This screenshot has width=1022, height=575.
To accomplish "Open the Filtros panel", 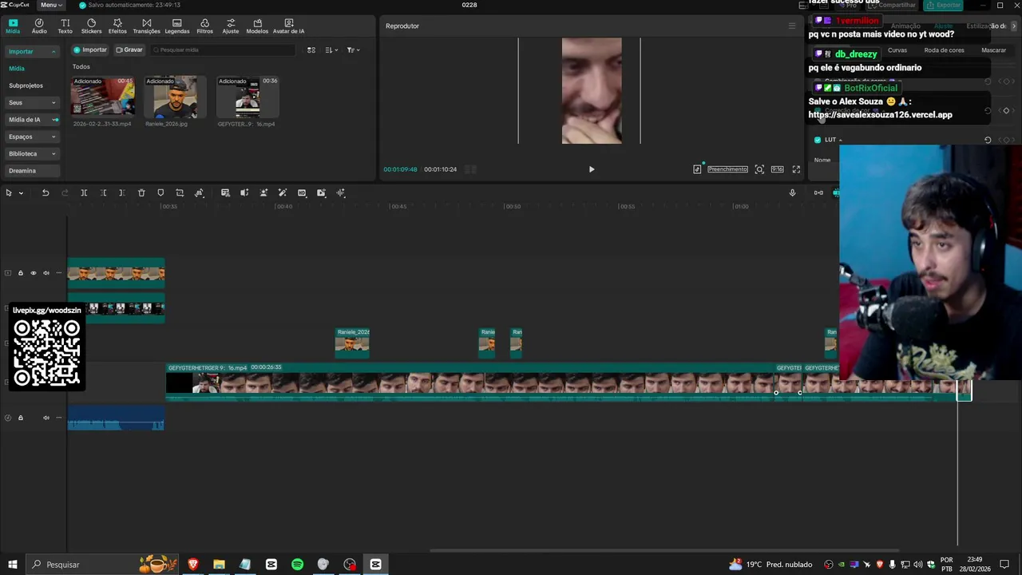I will click(205, 26).
